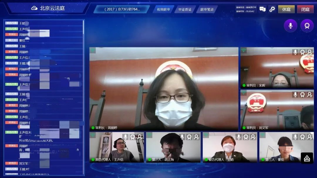Open the case number (2017)京73行初764 selector
317x178 pixels.
point(122,9)
